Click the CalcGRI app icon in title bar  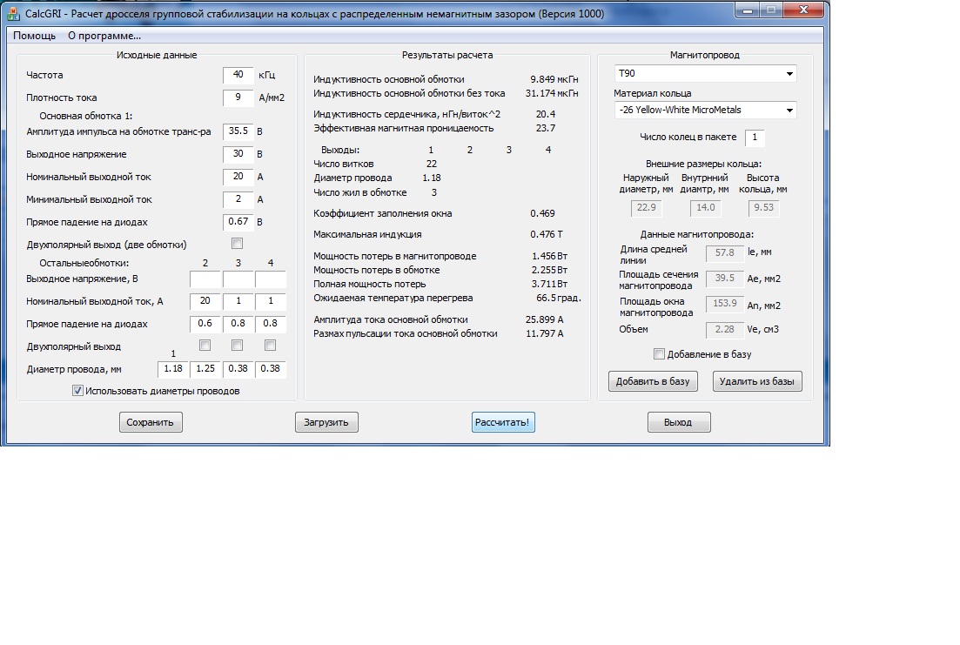click(x=13, y=14)
